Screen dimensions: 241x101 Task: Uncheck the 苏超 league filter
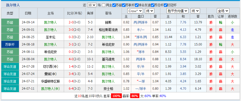(x=114, y=5)
